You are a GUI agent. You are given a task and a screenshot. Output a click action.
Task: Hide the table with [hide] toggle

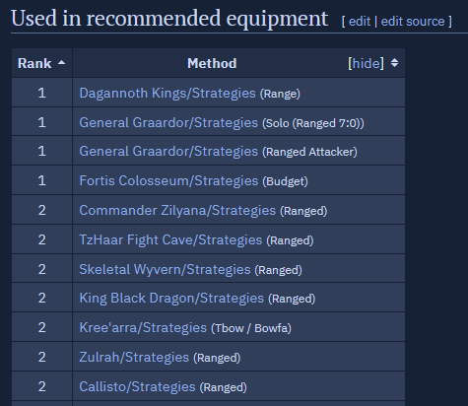(366, 63)
